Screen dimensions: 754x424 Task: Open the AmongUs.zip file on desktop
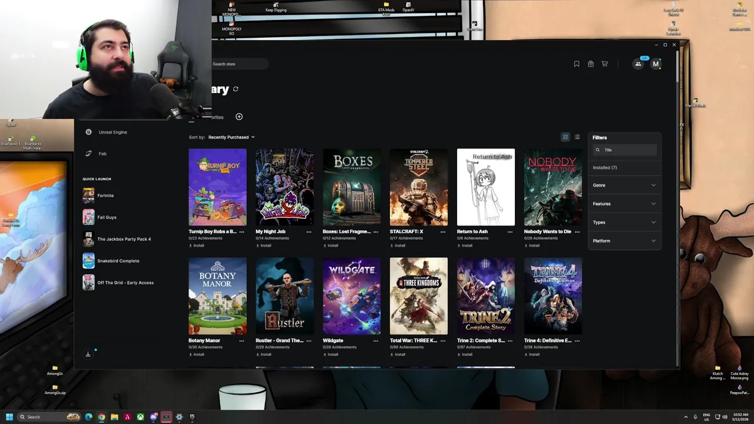(x=55, y=389)
